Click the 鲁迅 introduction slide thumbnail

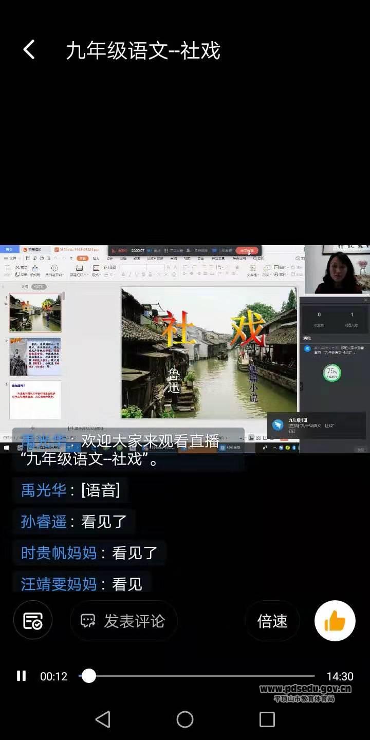[35, 356]
